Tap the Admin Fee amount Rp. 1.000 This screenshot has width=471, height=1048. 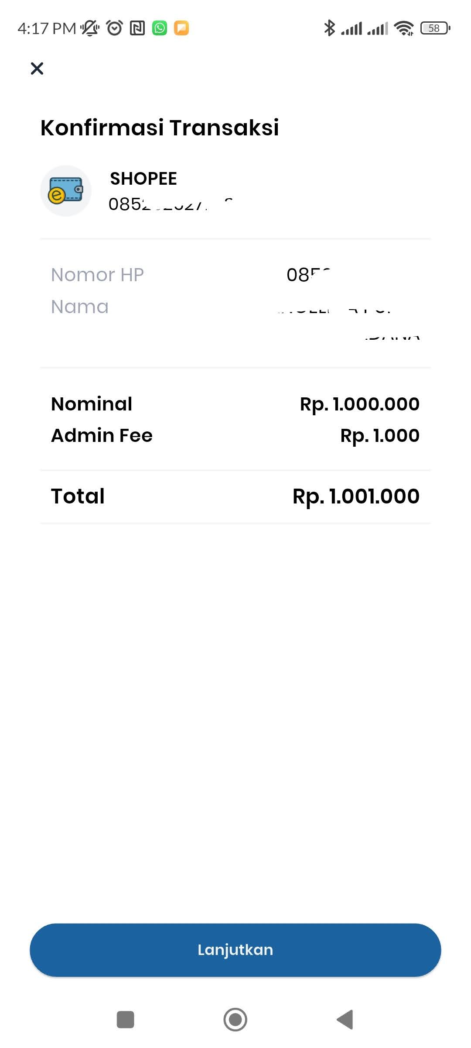[x=380, y=435]
